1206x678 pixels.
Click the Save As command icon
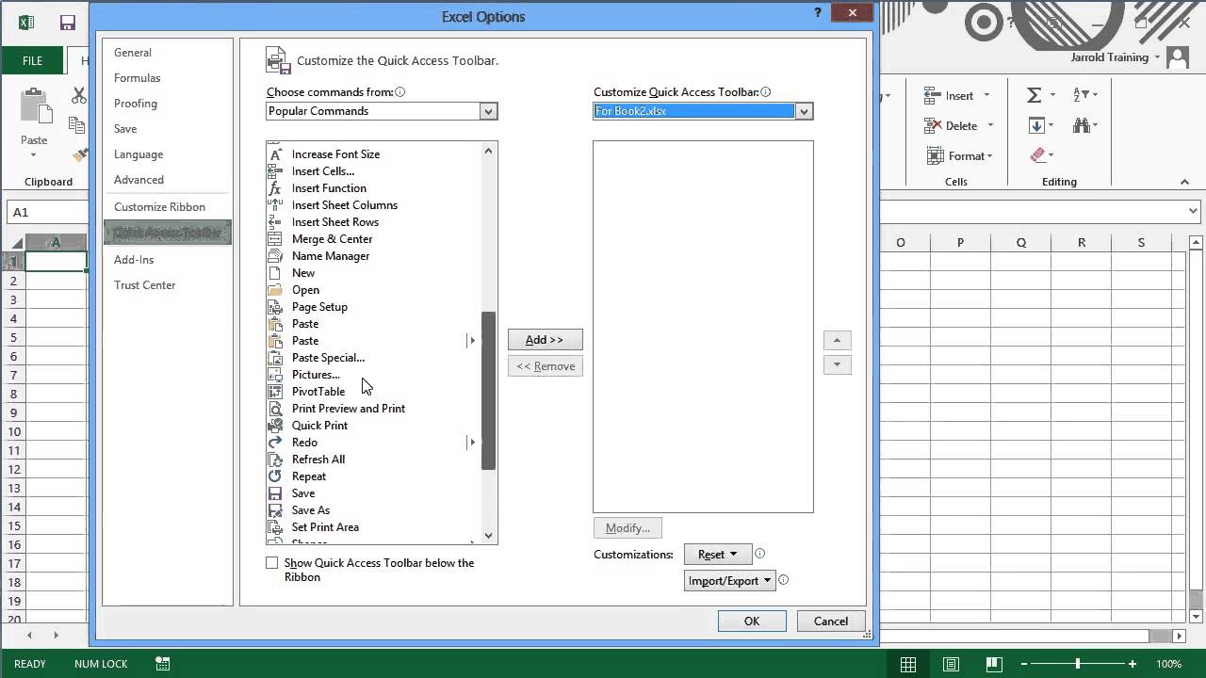pos(275,510)
